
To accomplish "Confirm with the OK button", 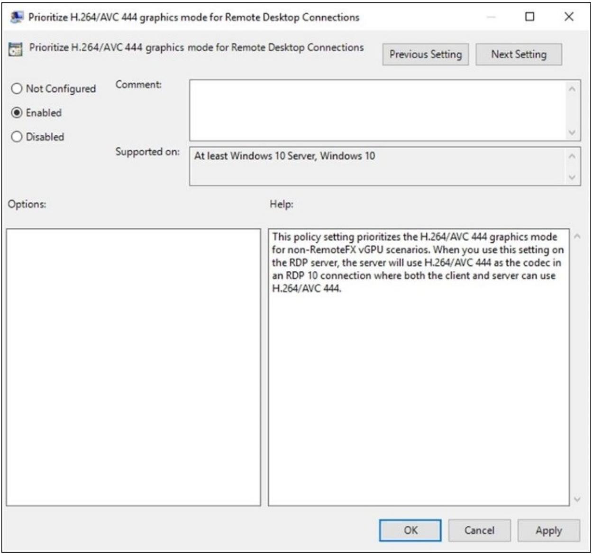I will [x=411, y=530].
